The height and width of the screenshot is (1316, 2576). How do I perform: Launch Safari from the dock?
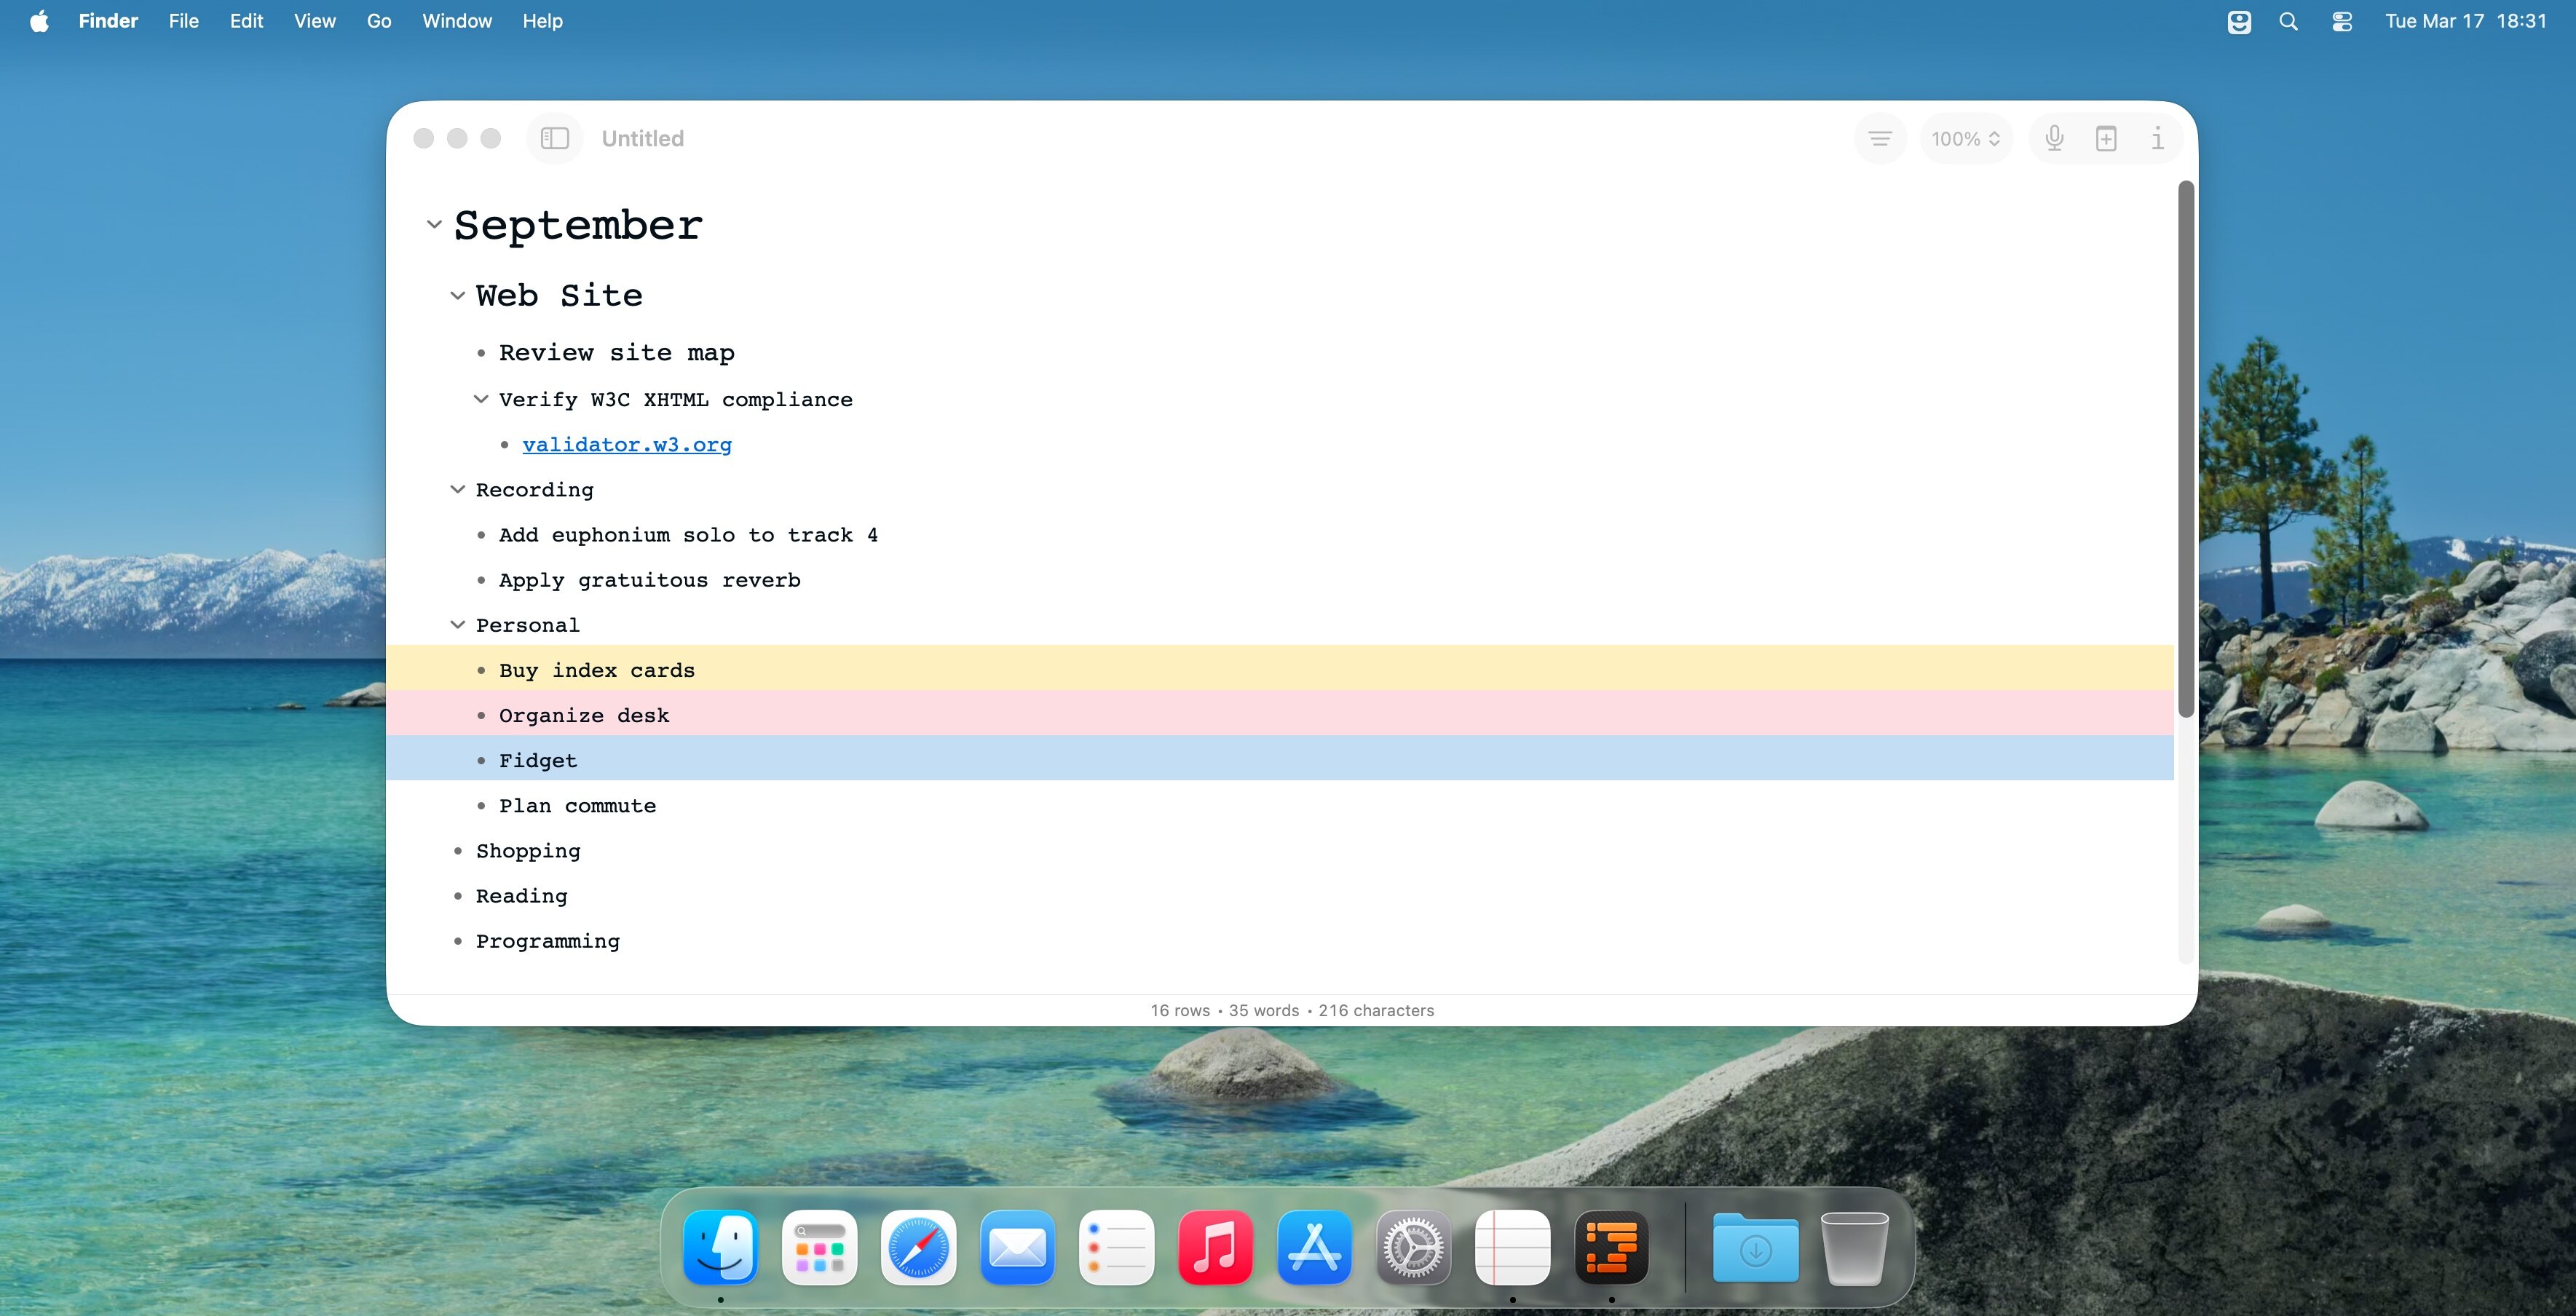917,1247
